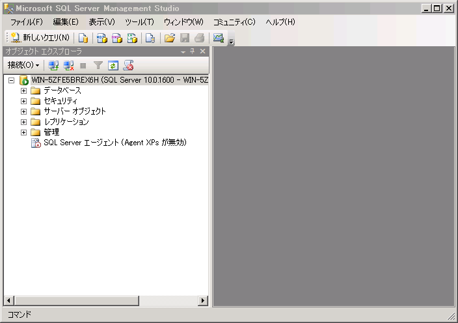
Task: Click the サーバー オブジェクト folder icon
Action: [35, 111]
